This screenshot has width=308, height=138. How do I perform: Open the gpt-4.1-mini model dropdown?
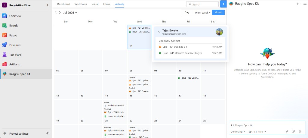point(257,131)
